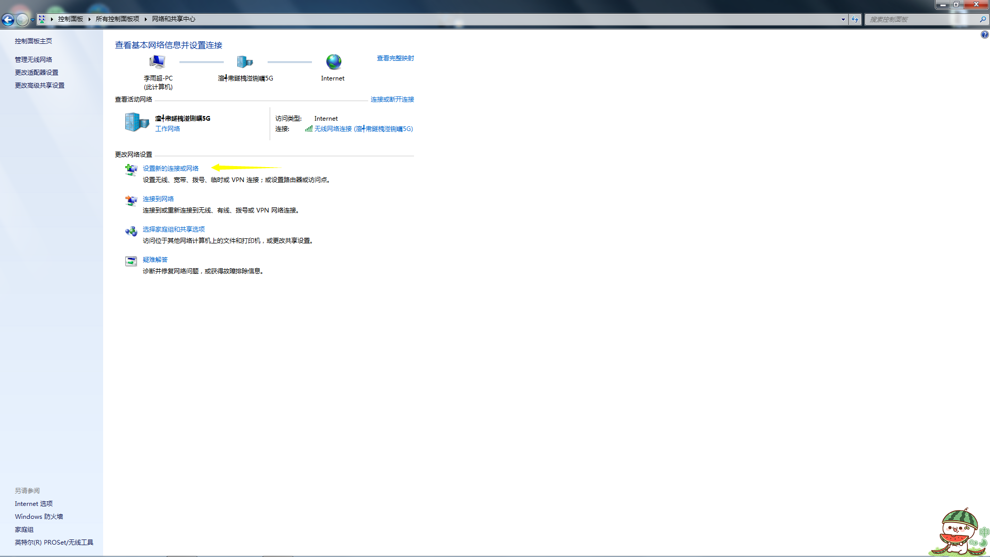
Task: Click the control panel icon in address bar
Action: 42,19
